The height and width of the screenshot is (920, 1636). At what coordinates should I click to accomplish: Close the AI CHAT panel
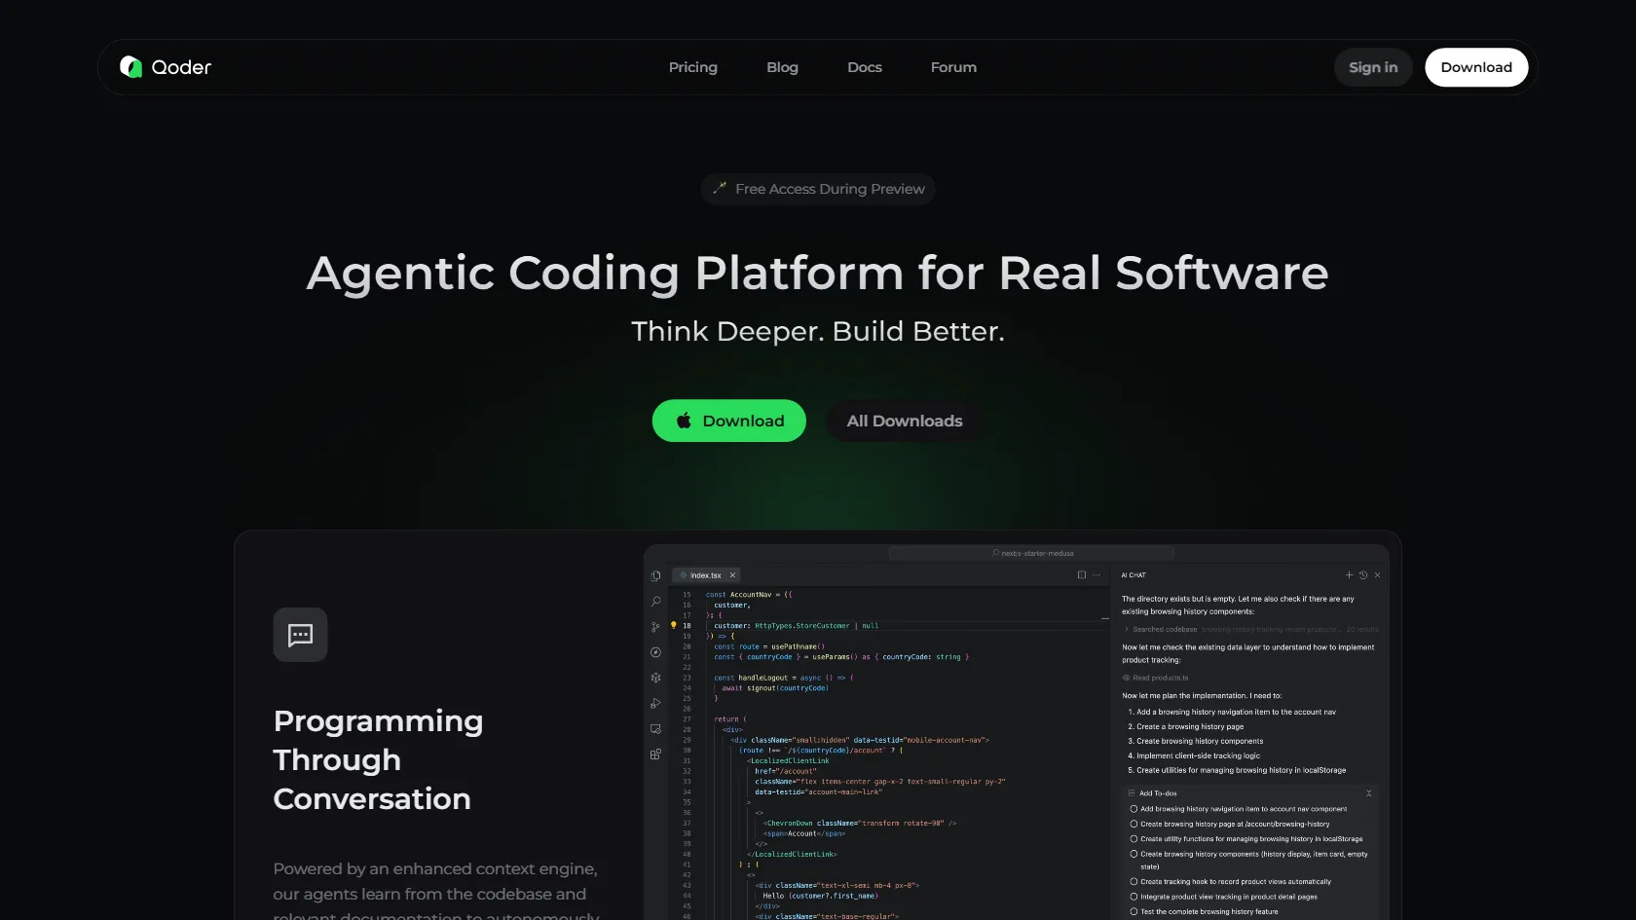pyautogui.click(x=1377, y=575)
